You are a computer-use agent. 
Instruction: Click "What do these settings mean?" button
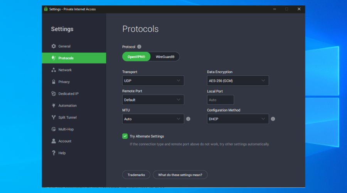pos(180,175)
